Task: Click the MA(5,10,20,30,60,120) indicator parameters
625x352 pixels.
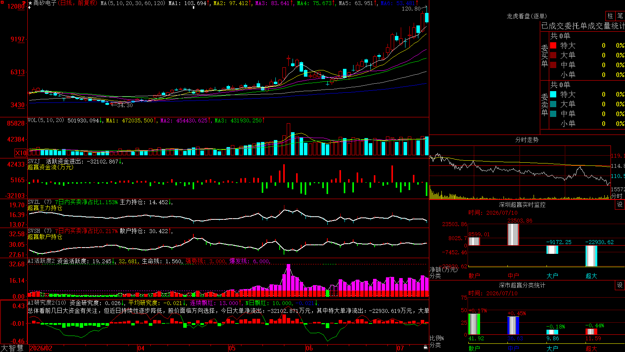Action: (x=133, y=3)
